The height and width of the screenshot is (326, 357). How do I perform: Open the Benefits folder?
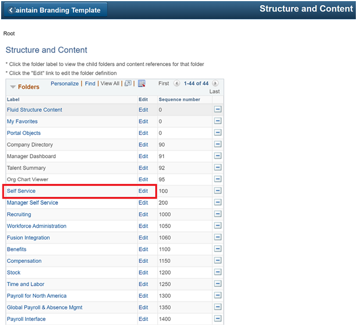(x=16, y=249)
